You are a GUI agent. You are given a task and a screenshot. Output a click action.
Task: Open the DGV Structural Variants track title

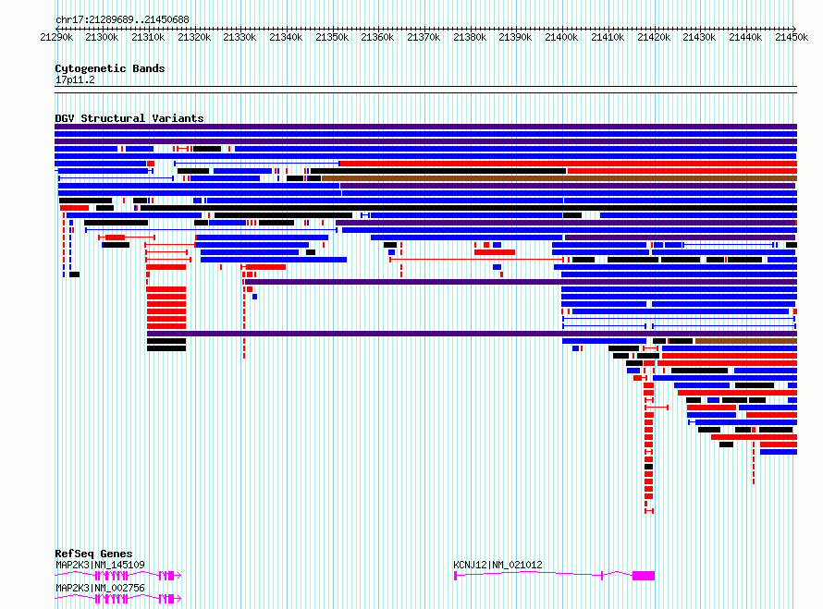pos(129,118)
